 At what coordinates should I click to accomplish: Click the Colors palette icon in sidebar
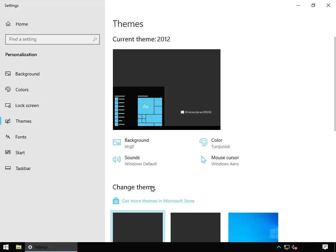click(x=8, y=89)
